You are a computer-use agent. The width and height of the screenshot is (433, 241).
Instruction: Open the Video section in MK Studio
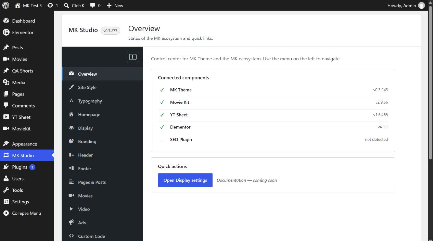pyautogui.click(x=102, y=209)
